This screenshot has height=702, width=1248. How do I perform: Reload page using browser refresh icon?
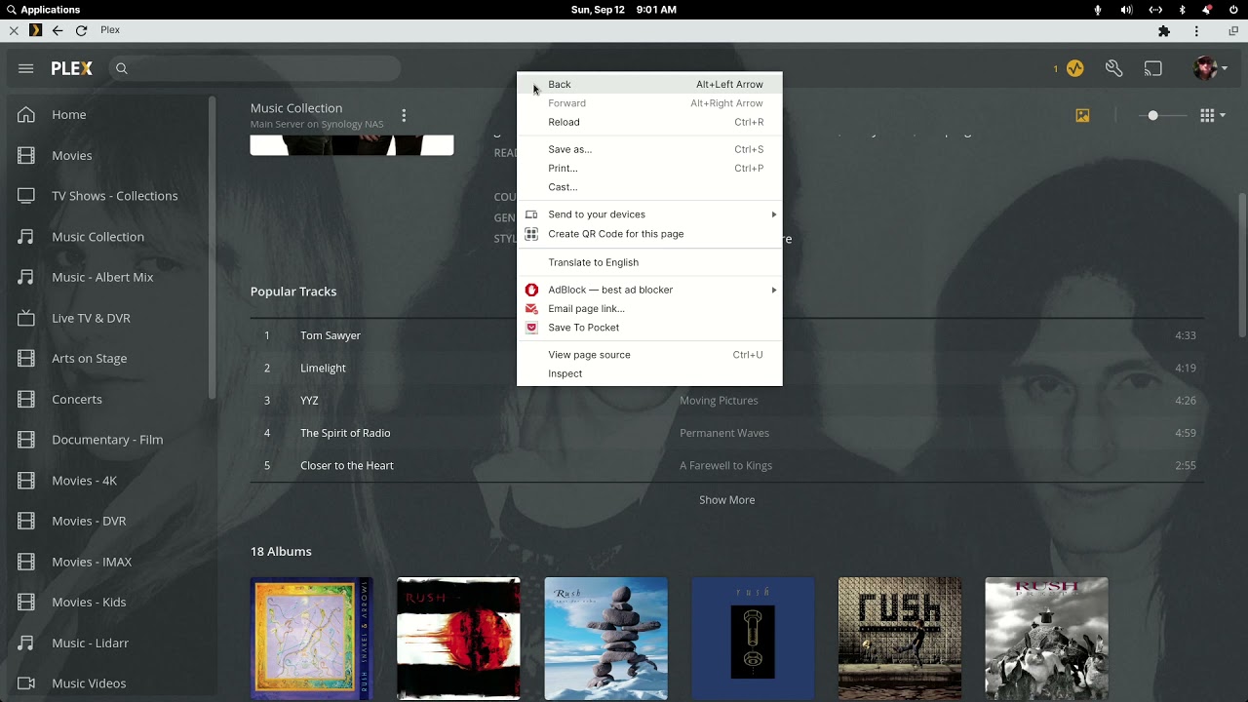coord(81,30)
